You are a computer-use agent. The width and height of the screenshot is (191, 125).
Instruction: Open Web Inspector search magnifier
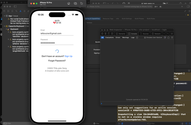coord(168,34)
